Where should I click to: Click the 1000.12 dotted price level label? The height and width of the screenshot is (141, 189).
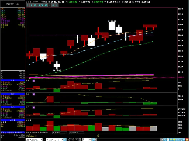click(181, 77)
